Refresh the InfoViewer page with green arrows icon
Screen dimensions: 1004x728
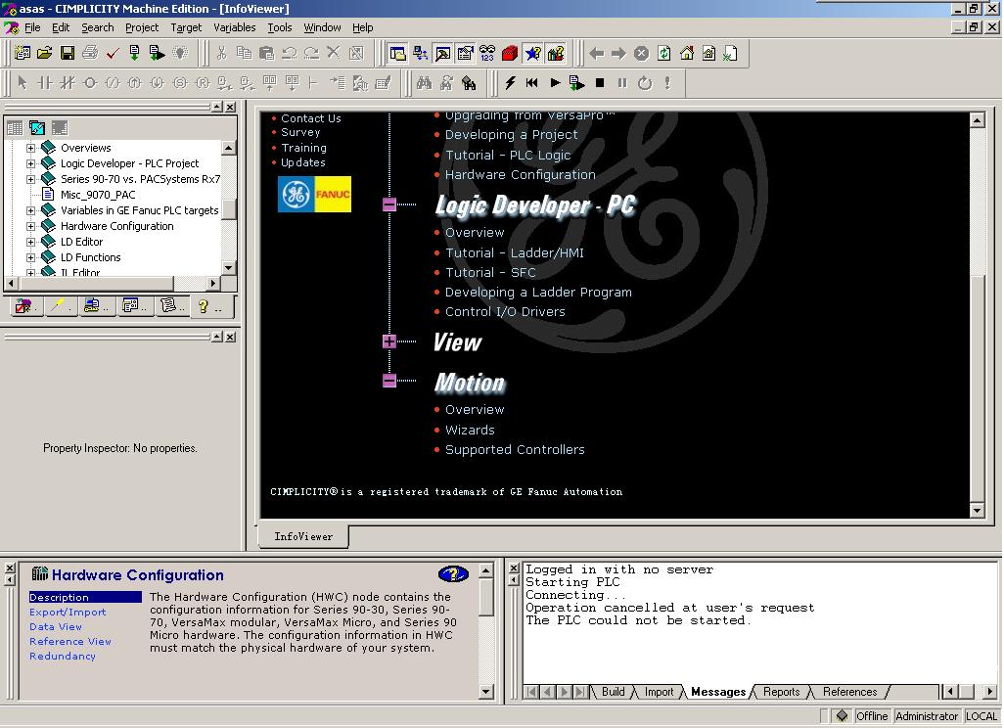664,53
